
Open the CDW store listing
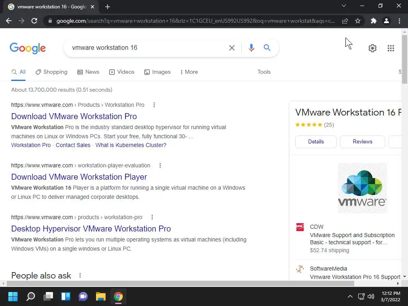pyautogui.click(x=349, y=238)
